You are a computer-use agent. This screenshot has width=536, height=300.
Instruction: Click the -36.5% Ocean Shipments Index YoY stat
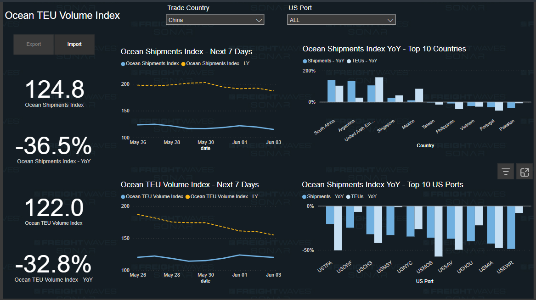tap(54, 146)
